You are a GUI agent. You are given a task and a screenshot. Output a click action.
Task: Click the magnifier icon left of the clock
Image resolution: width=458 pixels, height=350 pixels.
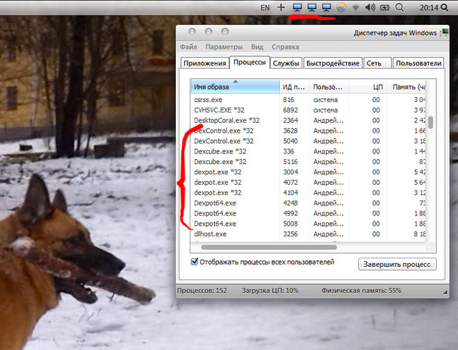point(400,8)
